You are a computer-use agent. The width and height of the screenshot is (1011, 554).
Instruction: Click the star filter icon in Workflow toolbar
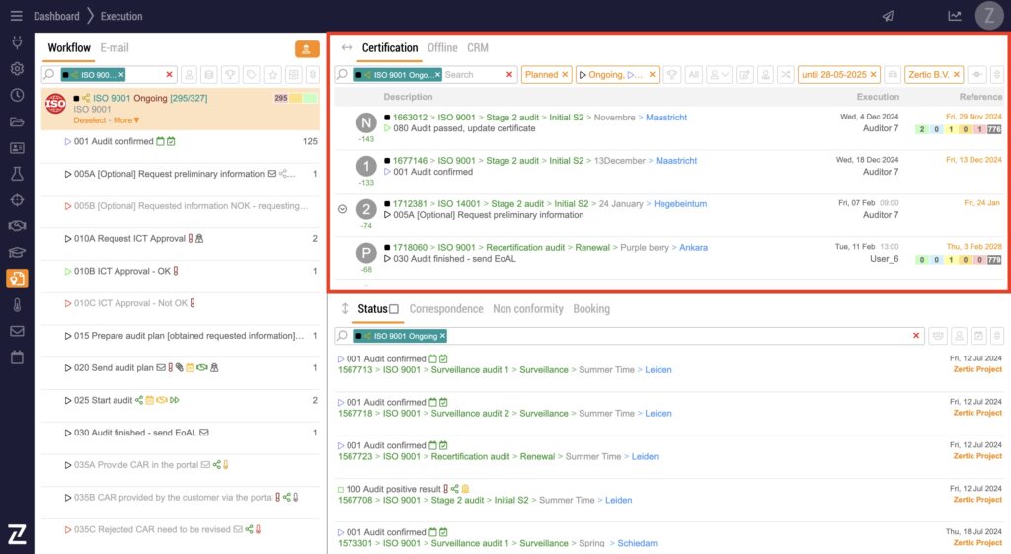[272, 75]
